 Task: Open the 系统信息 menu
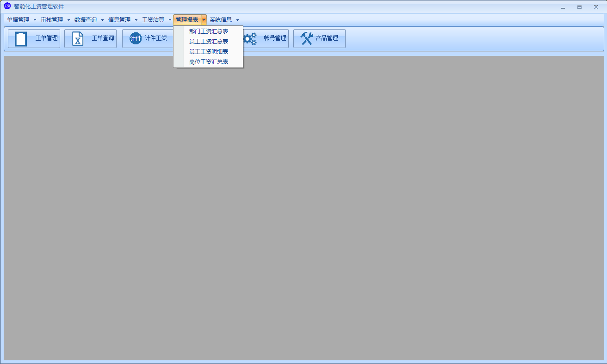[x=221, y=20]
